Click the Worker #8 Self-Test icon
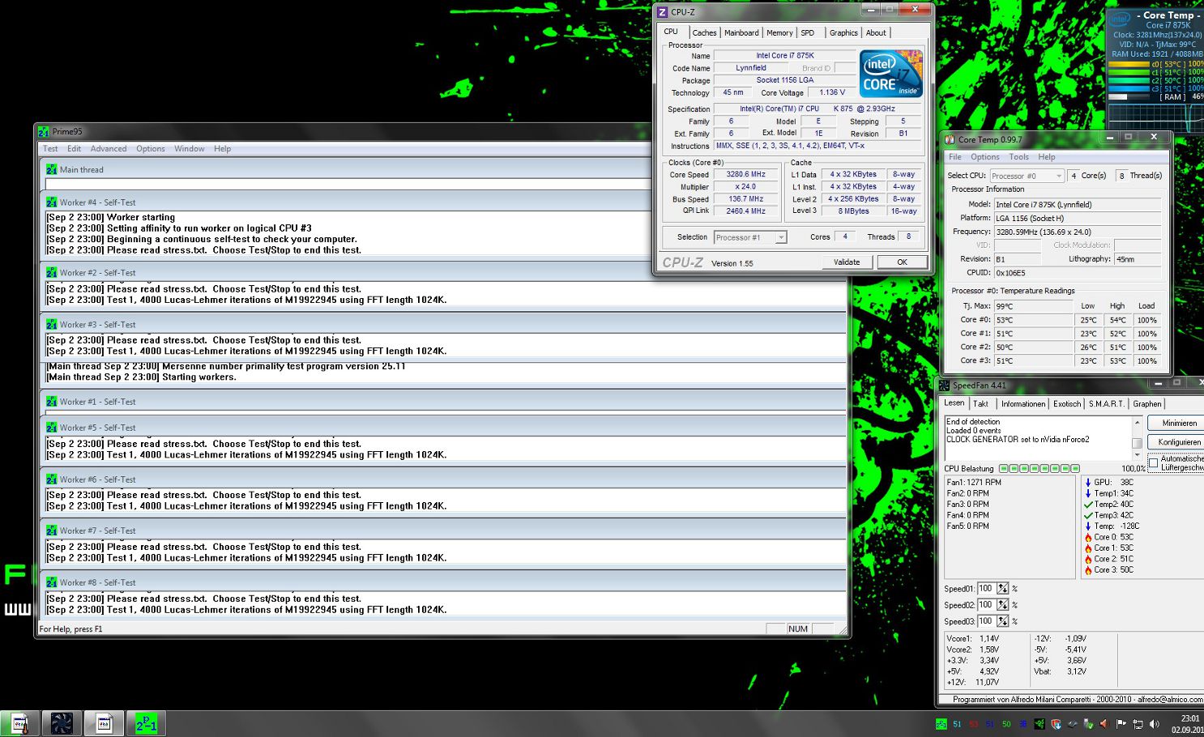The image size is (1204, 737). 52,582
